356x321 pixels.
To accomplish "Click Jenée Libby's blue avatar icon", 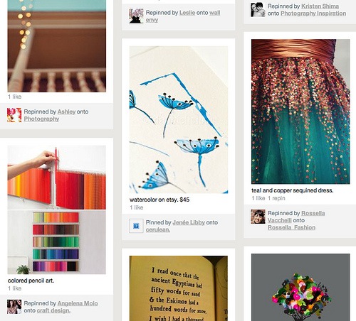I will click(x=136, y=226).
